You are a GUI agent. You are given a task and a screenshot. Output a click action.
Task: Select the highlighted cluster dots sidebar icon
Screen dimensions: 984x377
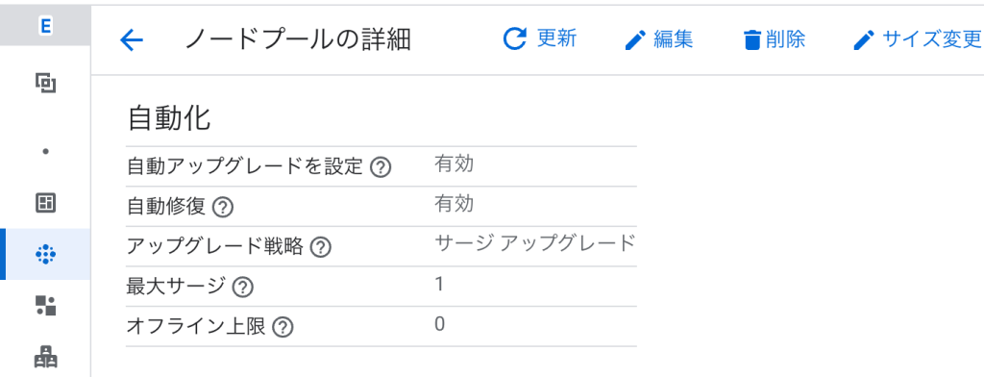(45, 254)
